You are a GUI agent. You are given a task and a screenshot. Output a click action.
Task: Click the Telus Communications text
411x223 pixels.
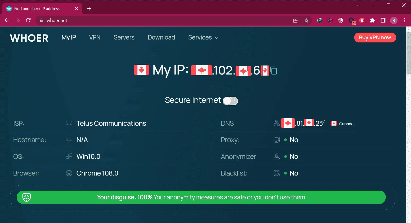(111, 123)
